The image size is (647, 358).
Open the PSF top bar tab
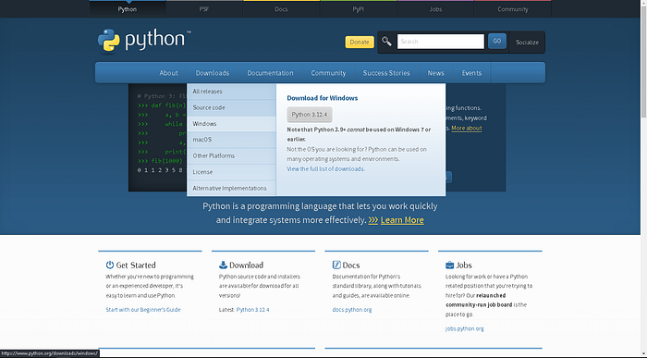204,9
